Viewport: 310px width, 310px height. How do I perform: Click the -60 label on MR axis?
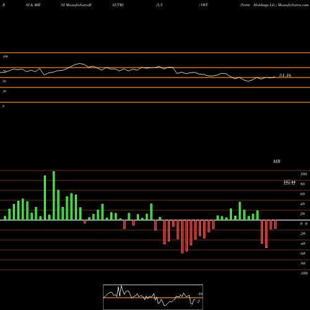tap(303, 254)
